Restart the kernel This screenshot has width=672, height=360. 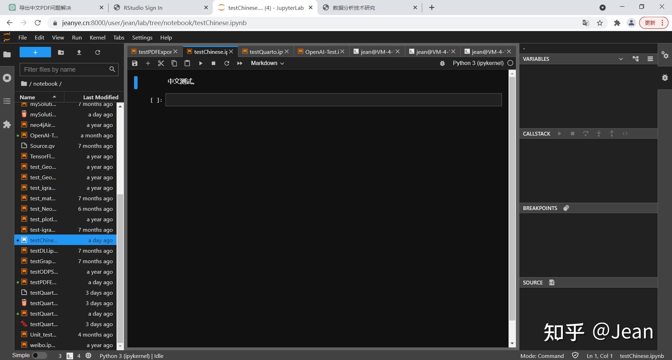point(227,63)
